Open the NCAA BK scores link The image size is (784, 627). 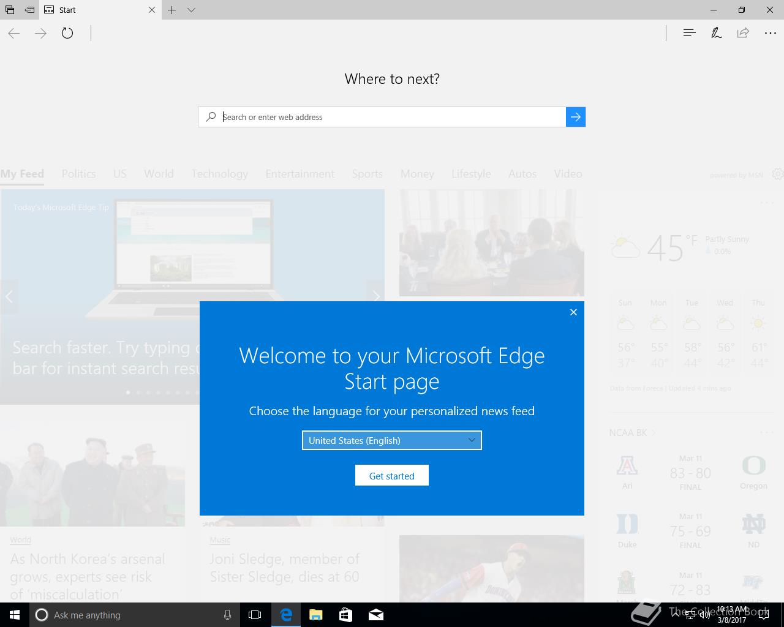pyautogui.click(x=632, y=432)
